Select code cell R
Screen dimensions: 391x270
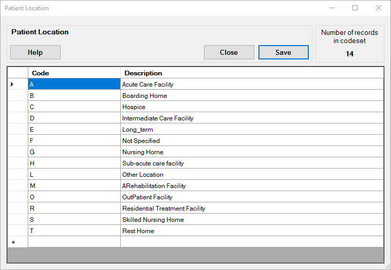(x=74, y=209)
